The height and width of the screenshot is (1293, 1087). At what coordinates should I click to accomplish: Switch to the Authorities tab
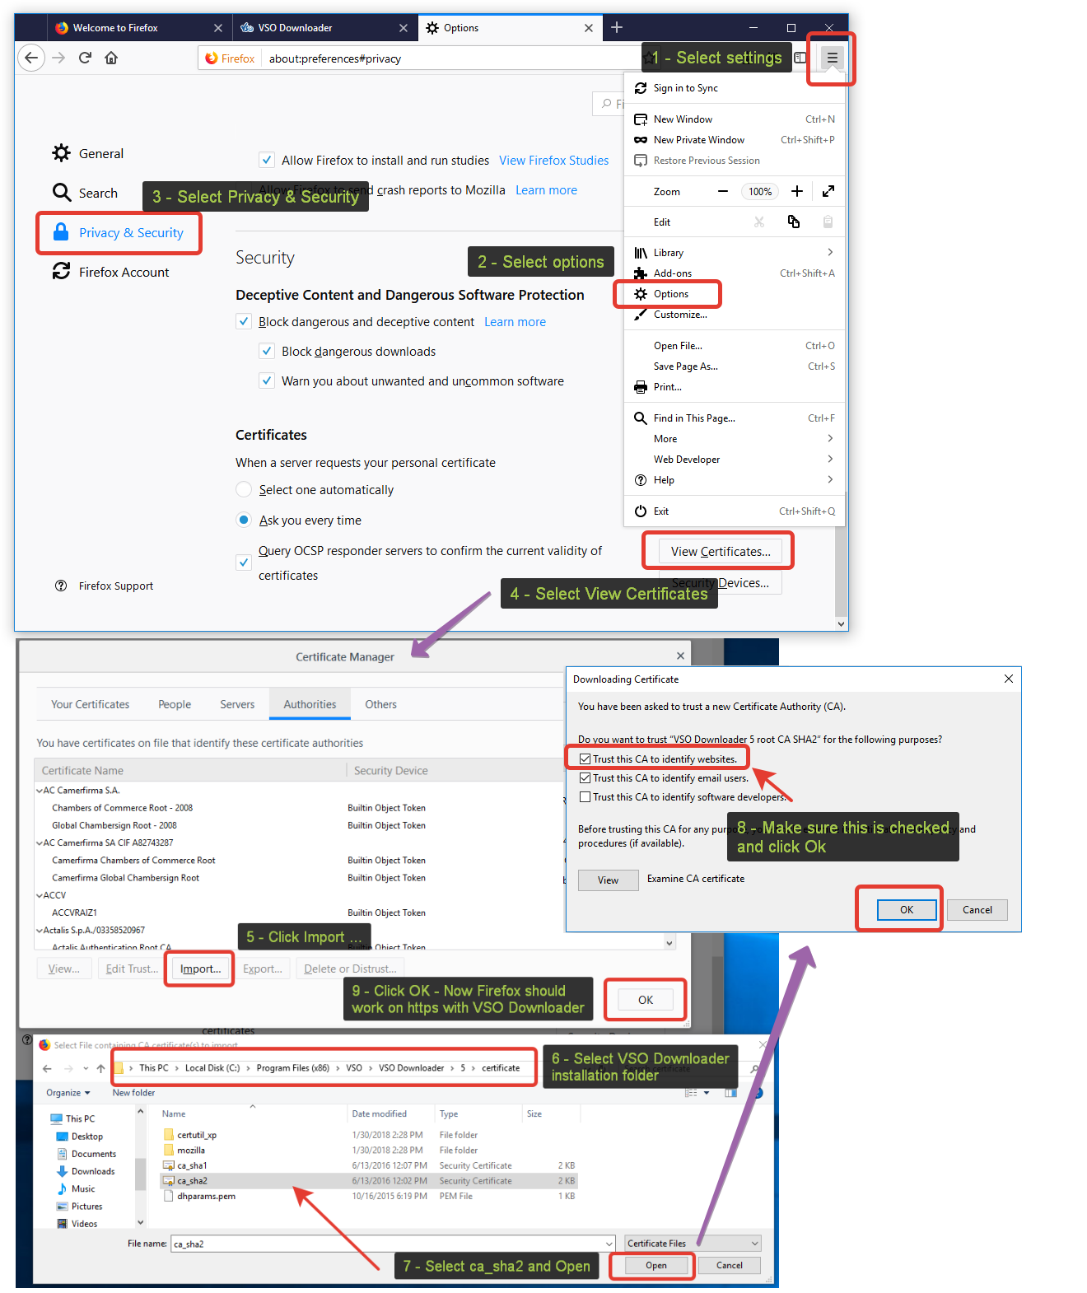[x=310, y=704]
